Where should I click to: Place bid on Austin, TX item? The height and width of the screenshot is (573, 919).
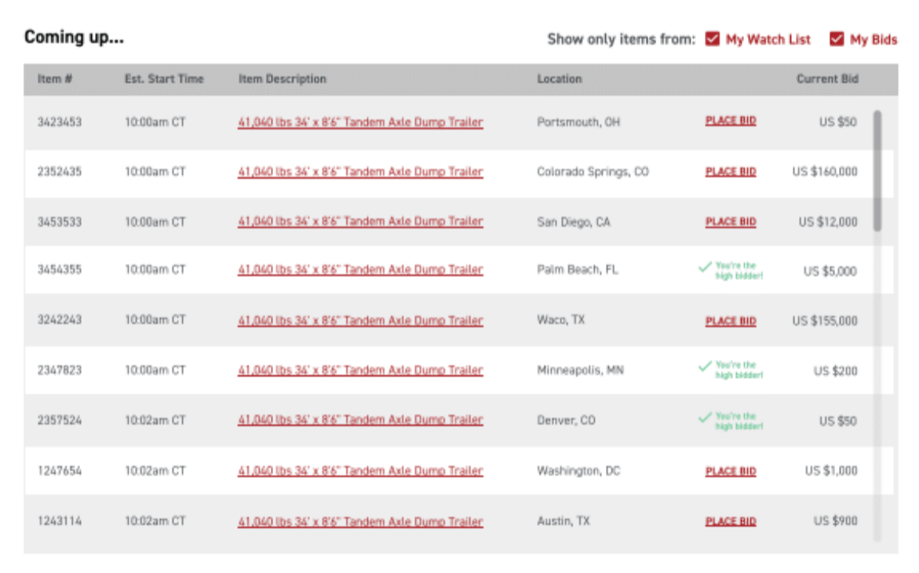(731, 521)
